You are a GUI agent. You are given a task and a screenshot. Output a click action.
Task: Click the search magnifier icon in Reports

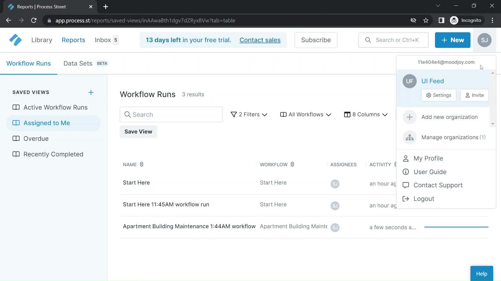click(x=127, y=114)
